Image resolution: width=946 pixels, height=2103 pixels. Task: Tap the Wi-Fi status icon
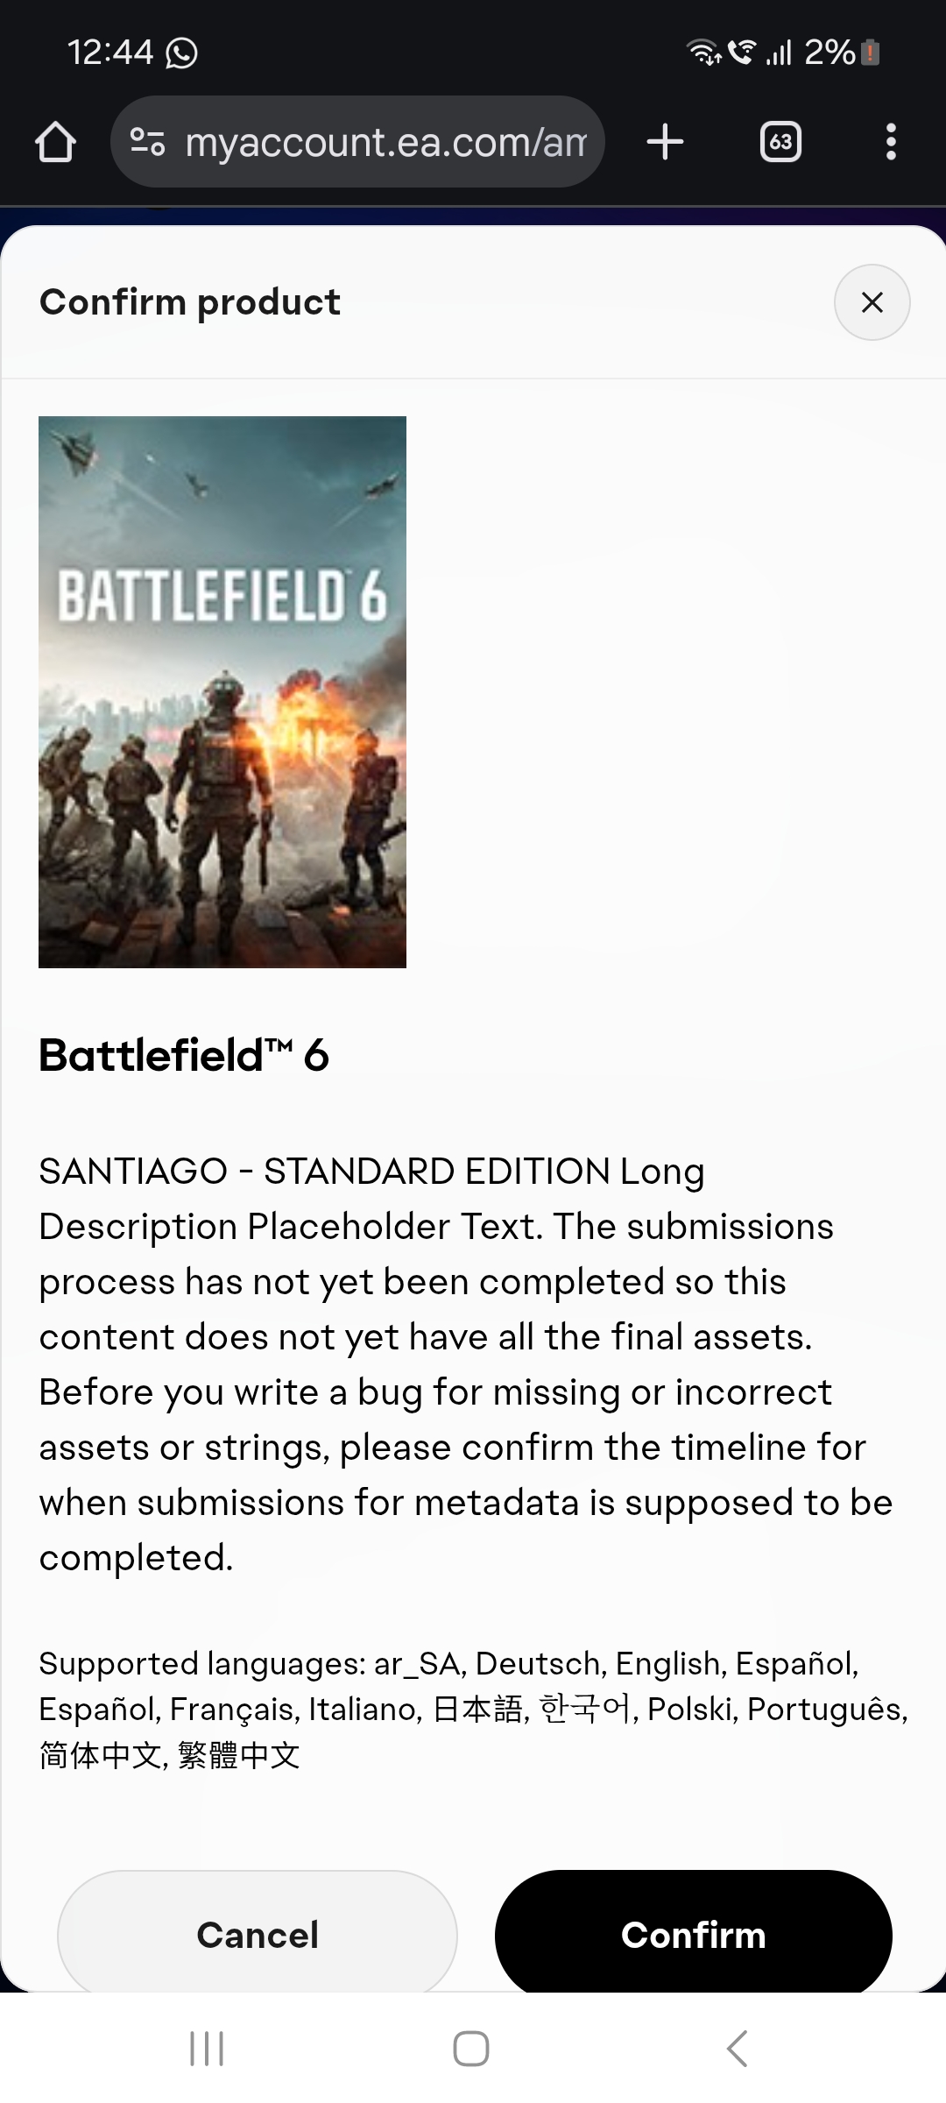(x=702, y=53)
